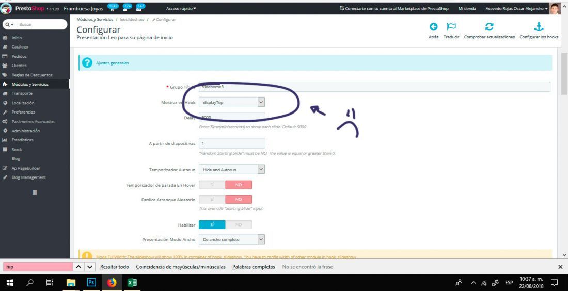
Task: Open the orders cart notification icon
Action: (x=114, y=8)
